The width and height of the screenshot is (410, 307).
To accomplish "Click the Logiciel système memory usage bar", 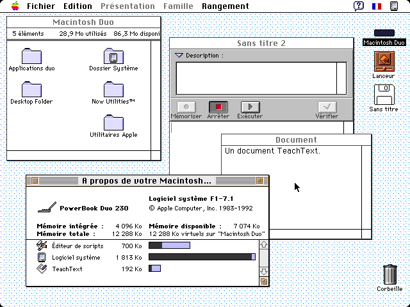I will tap(202, 257).
